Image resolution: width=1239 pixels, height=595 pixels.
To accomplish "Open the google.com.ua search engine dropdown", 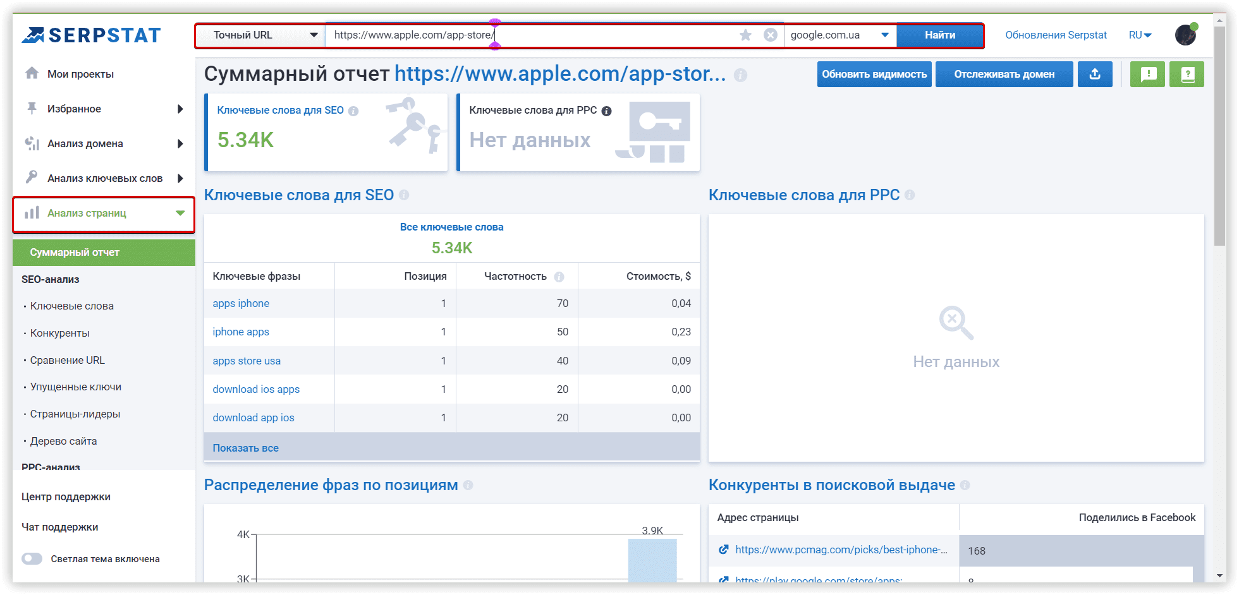I will tap(839, 35).
